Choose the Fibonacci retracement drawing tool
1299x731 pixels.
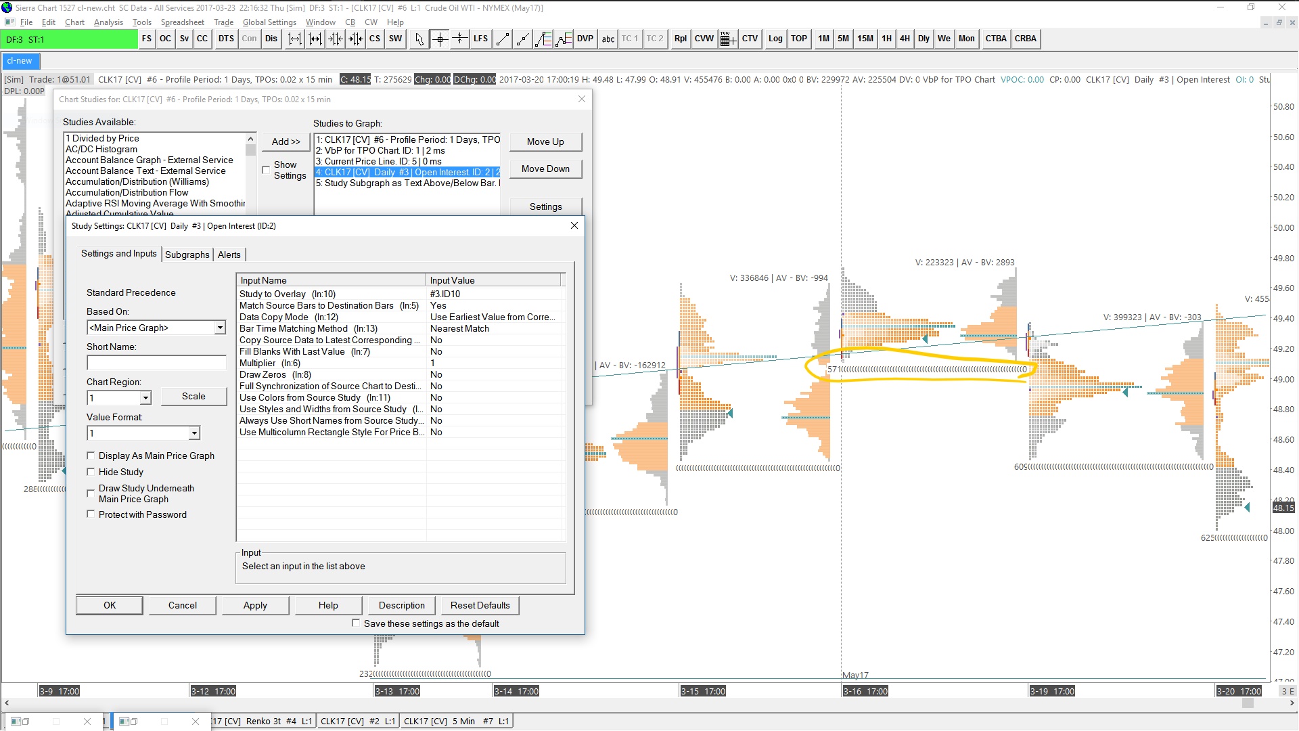coord(543,39)
